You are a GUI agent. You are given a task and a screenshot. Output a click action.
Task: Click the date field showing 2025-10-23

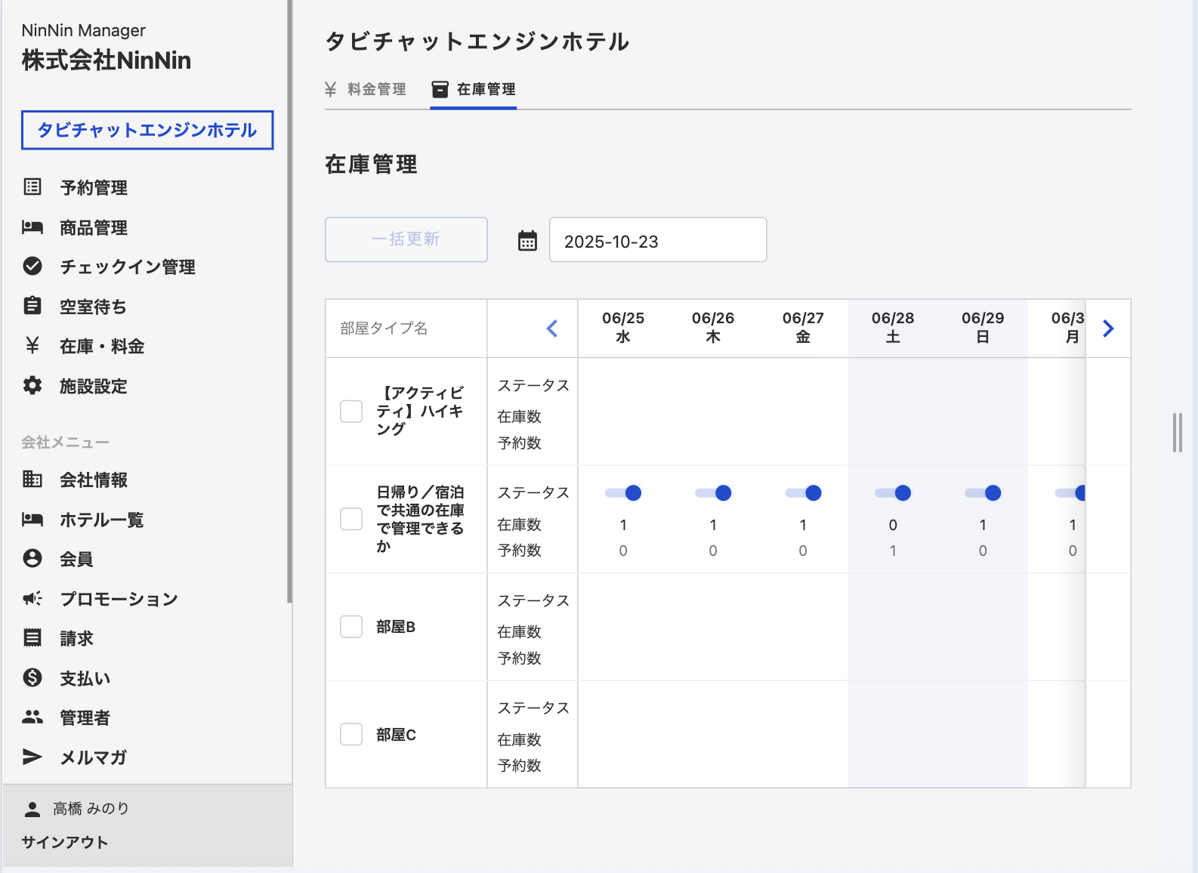[658, 239]
